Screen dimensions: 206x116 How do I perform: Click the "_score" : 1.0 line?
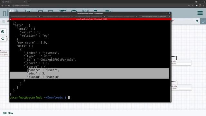coord(36,63)
